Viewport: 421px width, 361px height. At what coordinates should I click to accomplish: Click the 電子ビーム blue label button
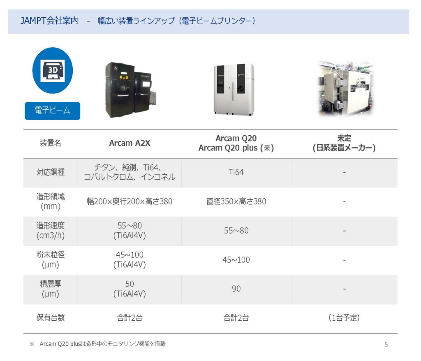tap(52, 111)
